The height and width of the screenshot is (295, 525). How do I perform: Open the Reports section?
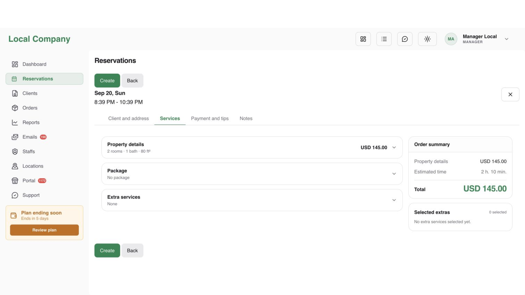pos(44,122)
